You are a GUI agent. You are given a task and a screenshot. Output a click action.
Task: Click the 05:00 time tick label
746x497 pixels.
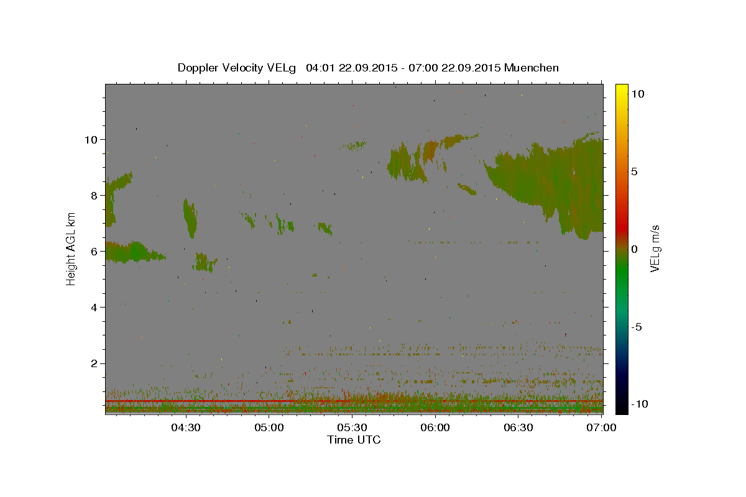tap(269, 427)
